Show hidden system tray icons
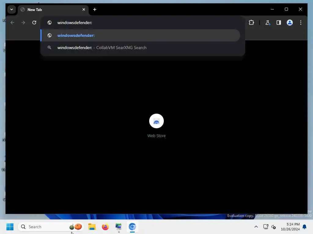 pyautogui.click(x=256, y=227)
